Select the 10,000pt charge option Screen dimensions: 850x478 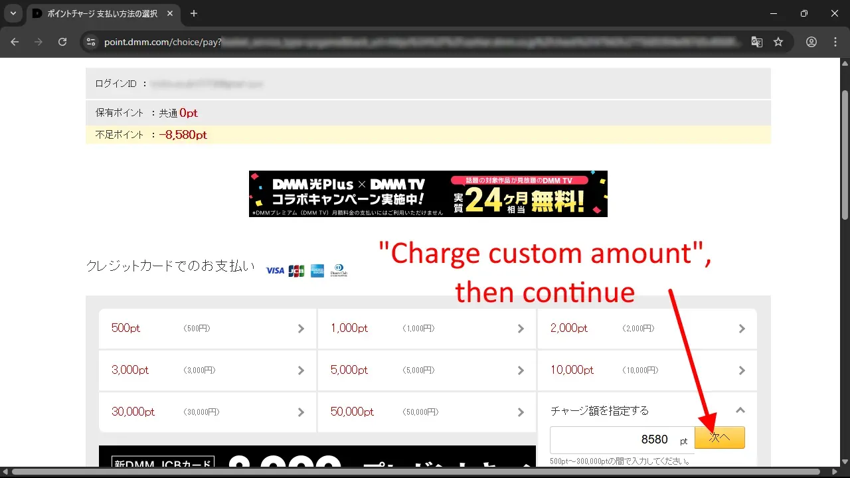[x=647, y=370]
